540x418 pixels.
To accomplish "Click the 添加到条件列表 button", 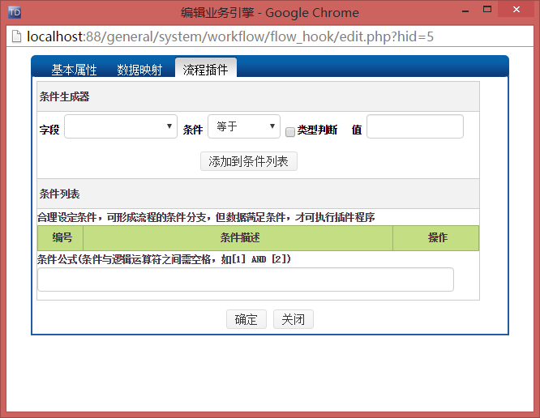I will click(249, 161).
